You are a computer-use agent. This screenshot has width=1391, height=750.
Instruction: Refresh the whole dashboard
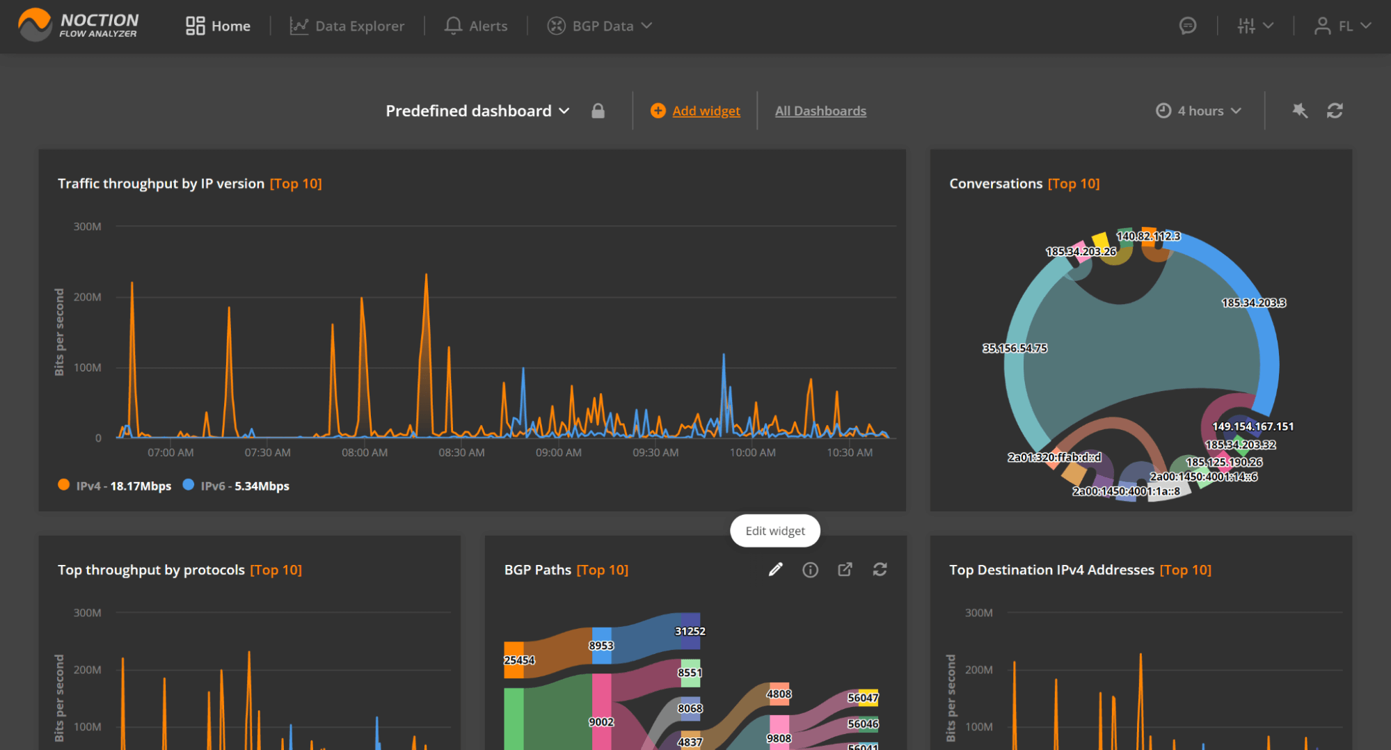coord(1335,110)
